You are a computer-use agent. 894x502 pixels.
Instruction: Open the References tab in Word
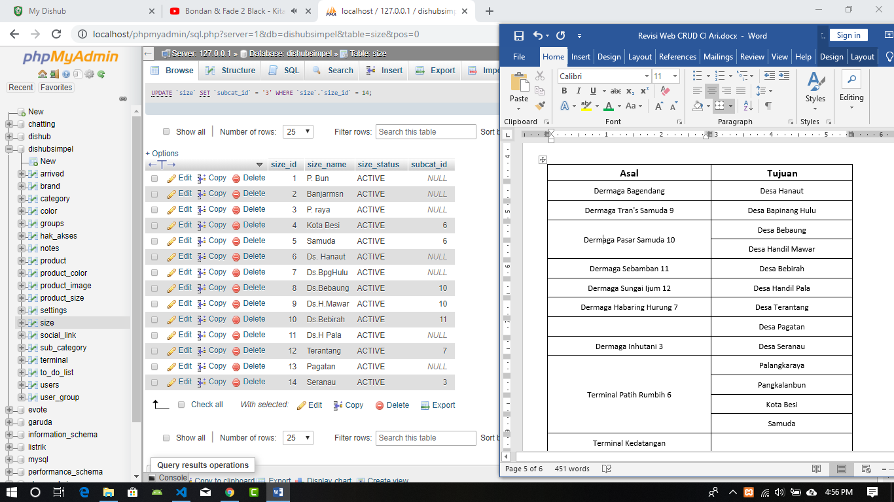coord(677,57)
